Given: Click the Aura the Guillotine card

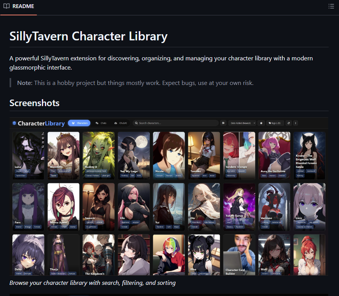Looking at the screenshot, I should (x=274, y=156).
